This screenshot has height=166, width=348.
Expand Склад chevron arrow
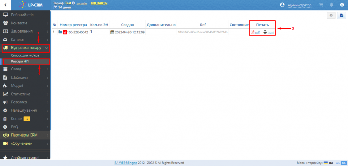[48, 69]
